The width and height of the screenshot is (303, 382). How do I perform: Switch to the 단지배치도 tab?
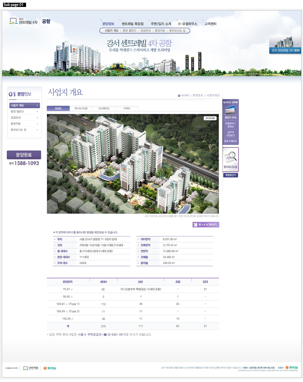104,108
